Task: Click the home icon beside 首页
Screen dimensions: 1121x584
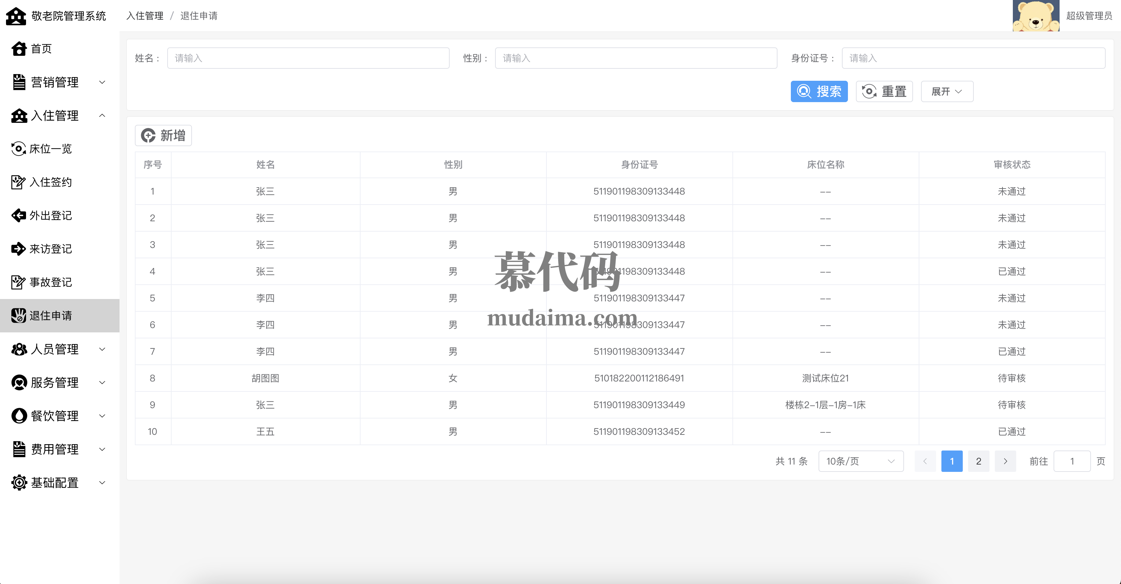Action: 19,49
